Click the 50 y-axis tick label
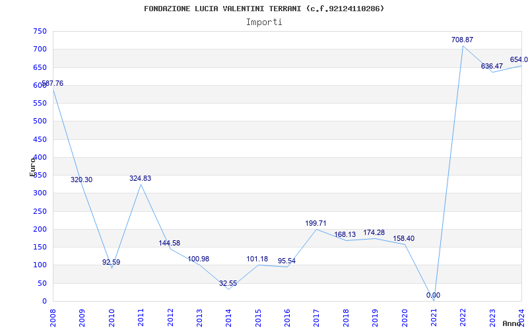This screenshot has height=330, width=528. 42,283
